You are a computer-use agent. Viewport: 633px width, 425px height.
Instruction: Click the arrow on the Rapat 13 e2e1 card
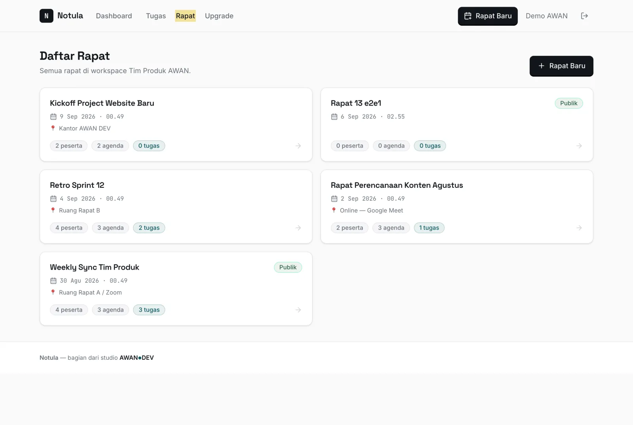[x=579, y=146]
